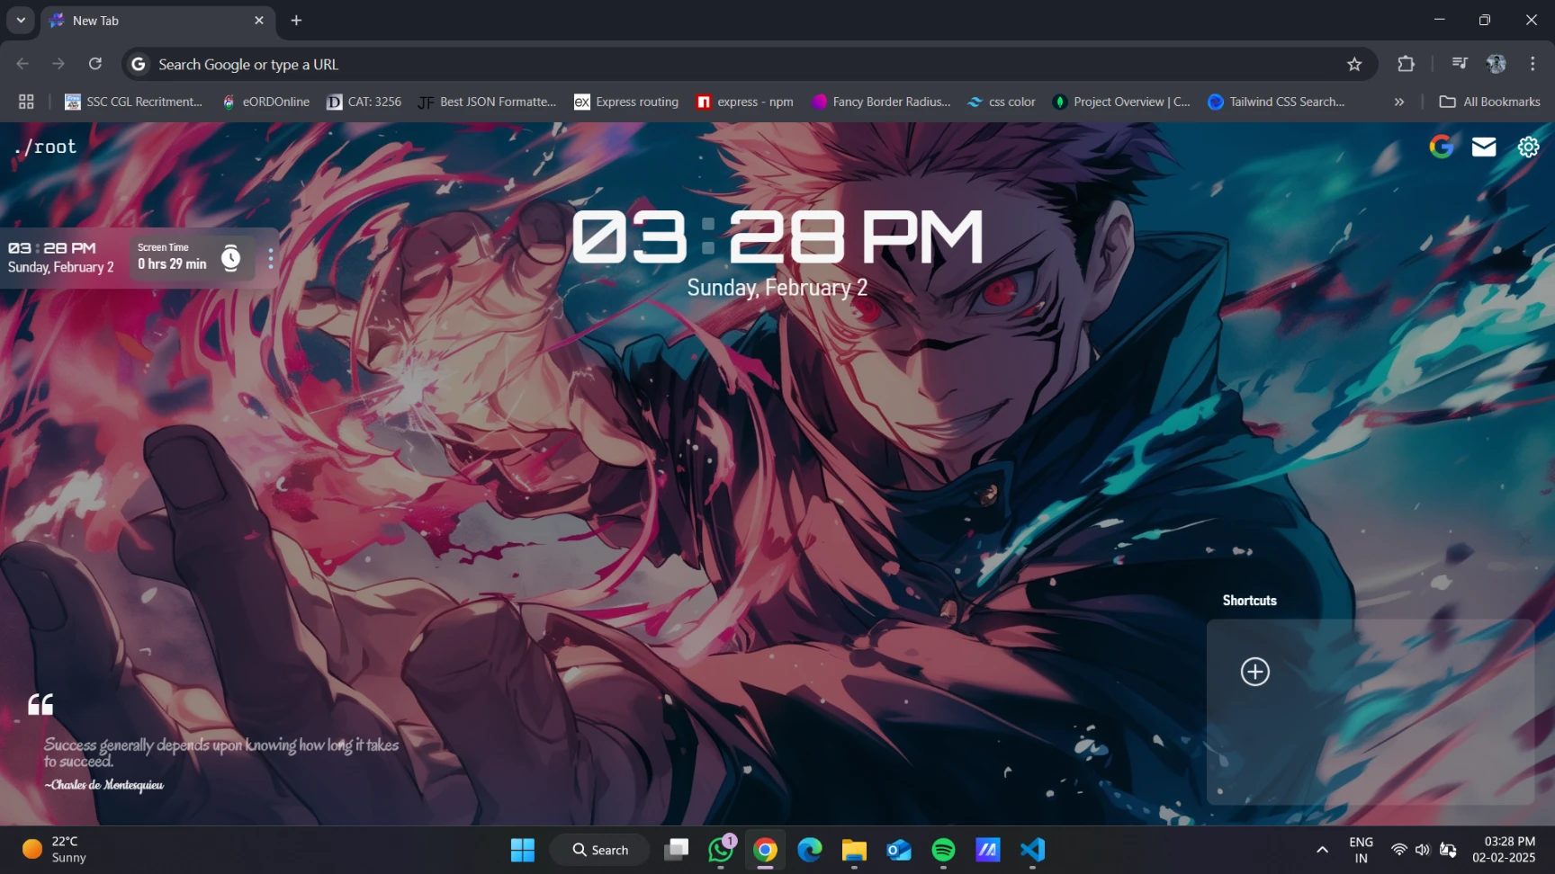Open the Windows Start menu
This screenshot has height=874, width=1555.
point(522,850)
